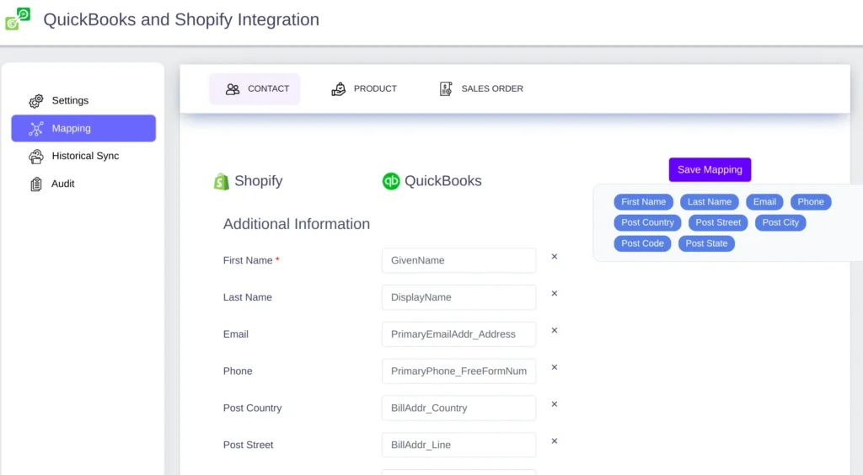Remove the First Name mapping row
The image size is (863, 475).
[x=555, y=257]
